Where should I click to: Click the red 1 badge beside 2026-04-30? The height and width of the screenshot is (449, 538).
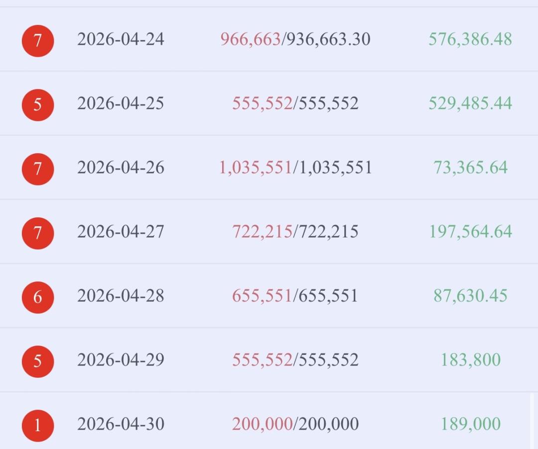(x=37, y=425)
